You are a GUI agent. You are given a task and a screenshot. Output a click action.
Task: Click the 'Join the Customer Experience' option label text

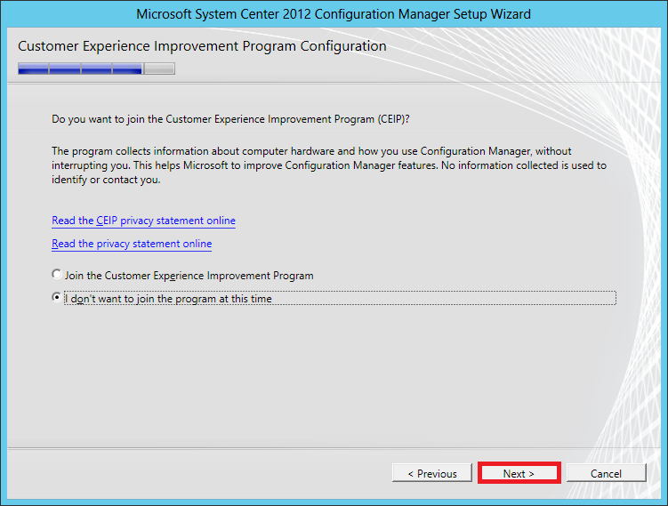click(x=189, y=276)
